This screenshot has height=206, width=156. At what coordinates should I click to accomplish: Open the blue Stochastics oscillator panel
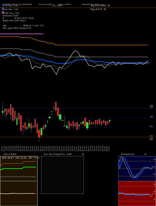click(x=137, y=169)
